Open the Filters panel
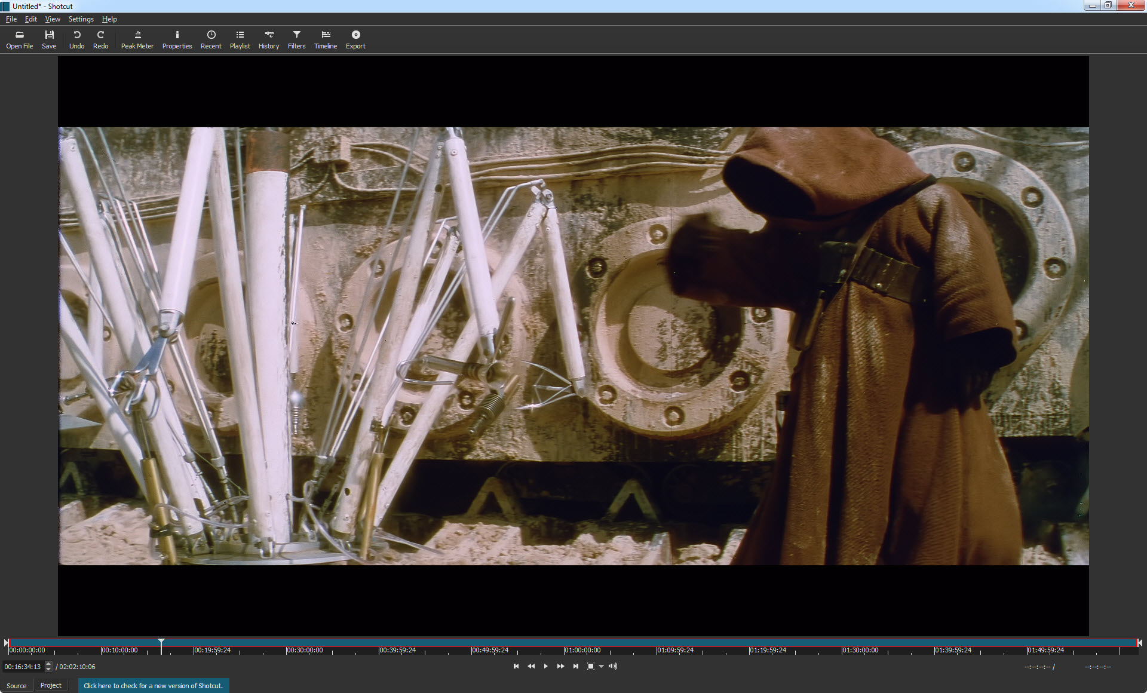 click(296, 40)
